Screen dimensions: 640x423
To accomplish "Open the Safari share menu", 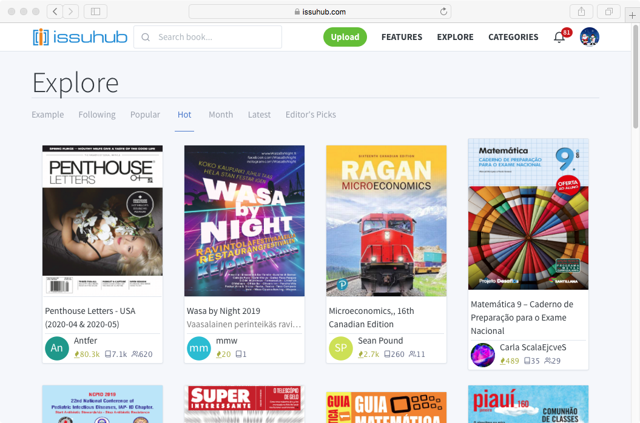I will [x=582, y=12].
